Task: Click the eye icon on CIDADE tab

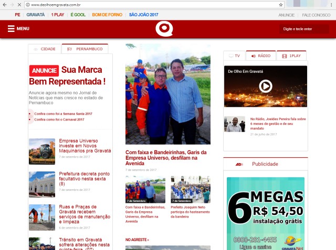Action: pos(36,49)
